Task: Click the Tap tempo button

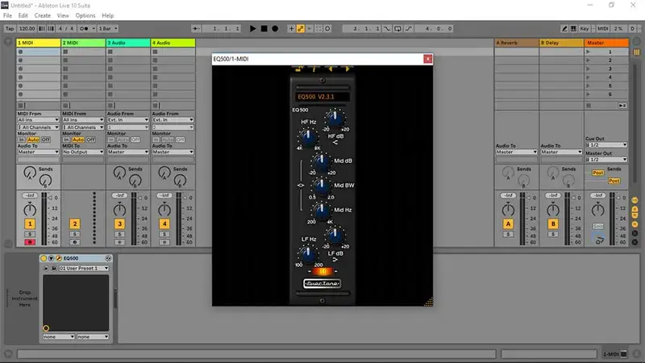Action: (10, 28)
